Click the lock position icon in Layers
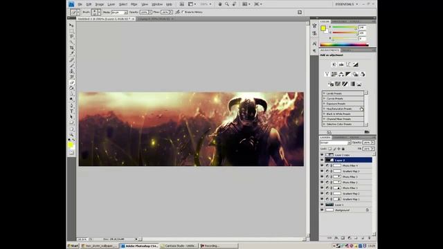443x249 pixels. click(339, 149)
